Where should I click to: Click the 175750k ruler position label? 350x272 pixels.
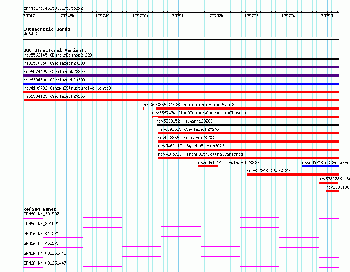tap(140, 16)
